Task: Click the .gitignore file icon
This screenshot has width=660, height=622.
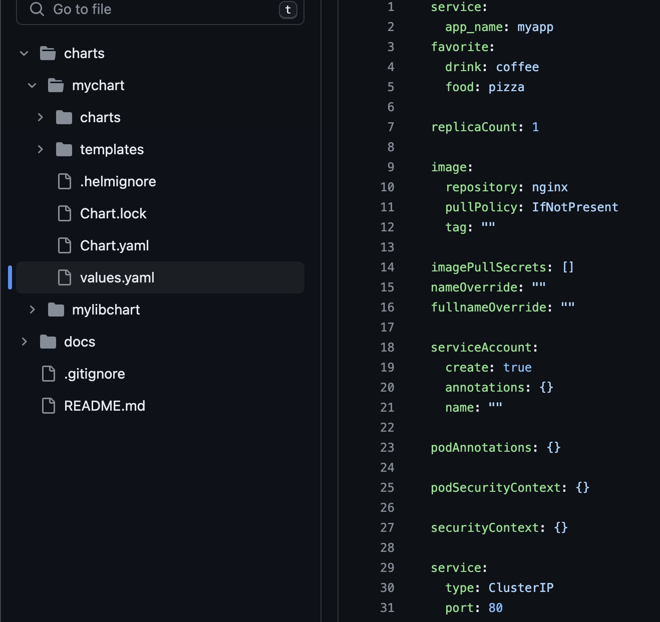Action: pos(49,374)
